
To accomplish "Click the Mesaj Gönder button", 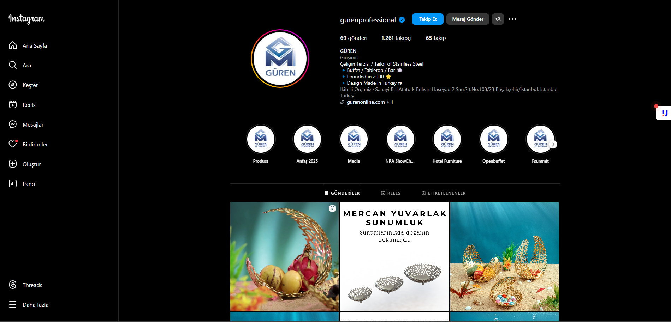I will tap(468, 19).
